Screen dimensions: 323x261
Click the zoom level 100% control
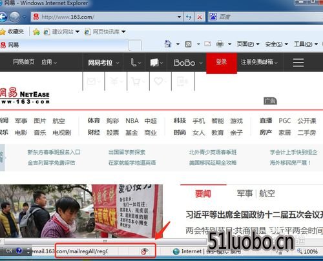pyautogui.click(x=308, y=251)
